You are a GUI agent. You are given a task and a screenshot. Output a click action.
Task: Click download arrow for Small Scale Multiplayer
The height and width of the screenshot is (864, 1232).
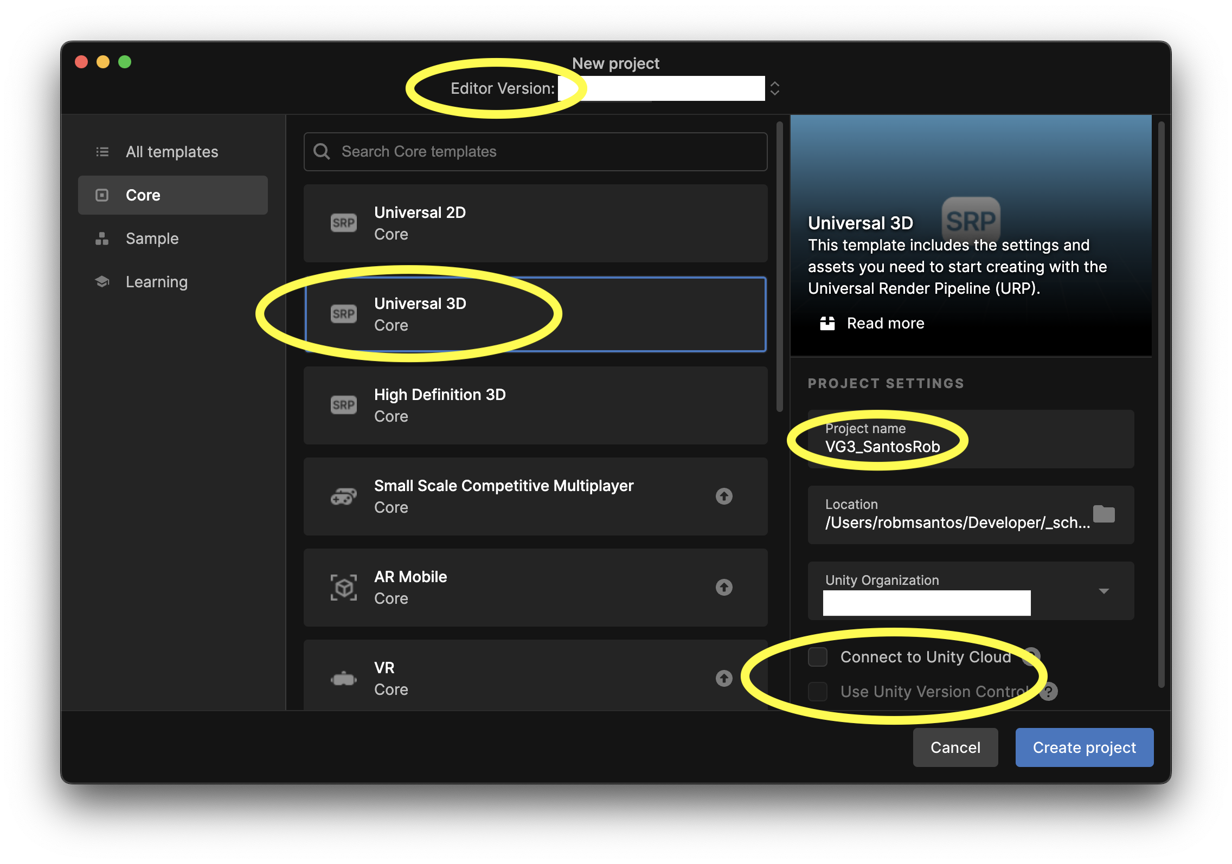pyautogui.click(x=724, y=497)
